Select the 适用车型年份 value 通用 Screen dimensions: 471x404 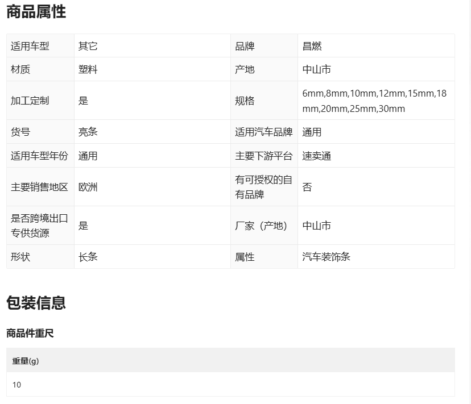88,156
